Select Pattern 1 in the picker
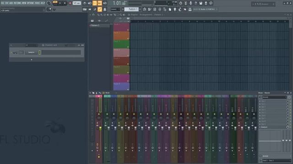 99,26
